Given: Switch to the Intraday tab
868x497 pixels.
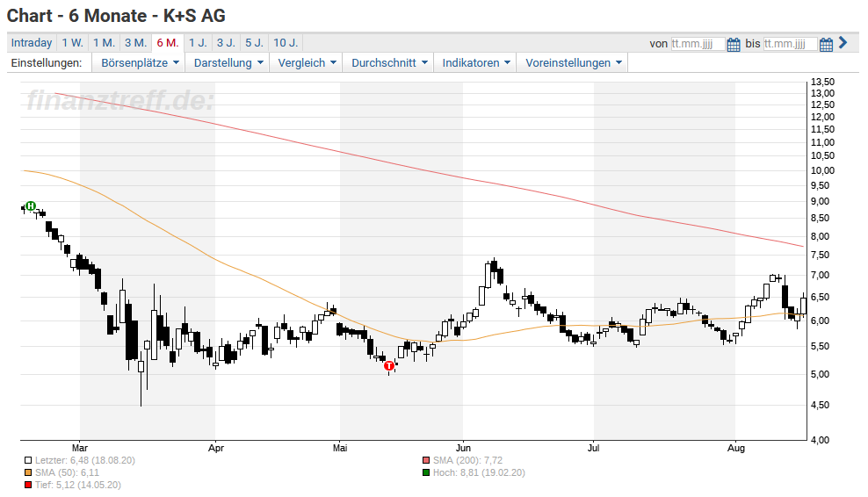Looking at the screenshot, I should (32, 43).
